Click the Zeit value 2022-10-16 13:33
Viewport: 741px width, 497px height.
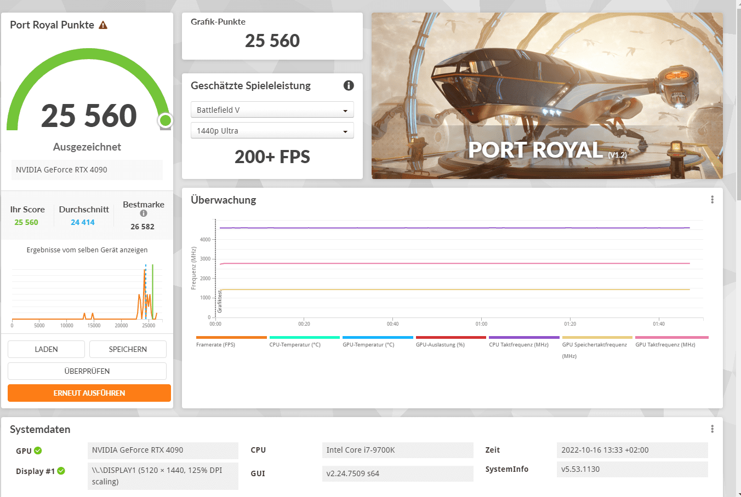[x=632, y=450]
